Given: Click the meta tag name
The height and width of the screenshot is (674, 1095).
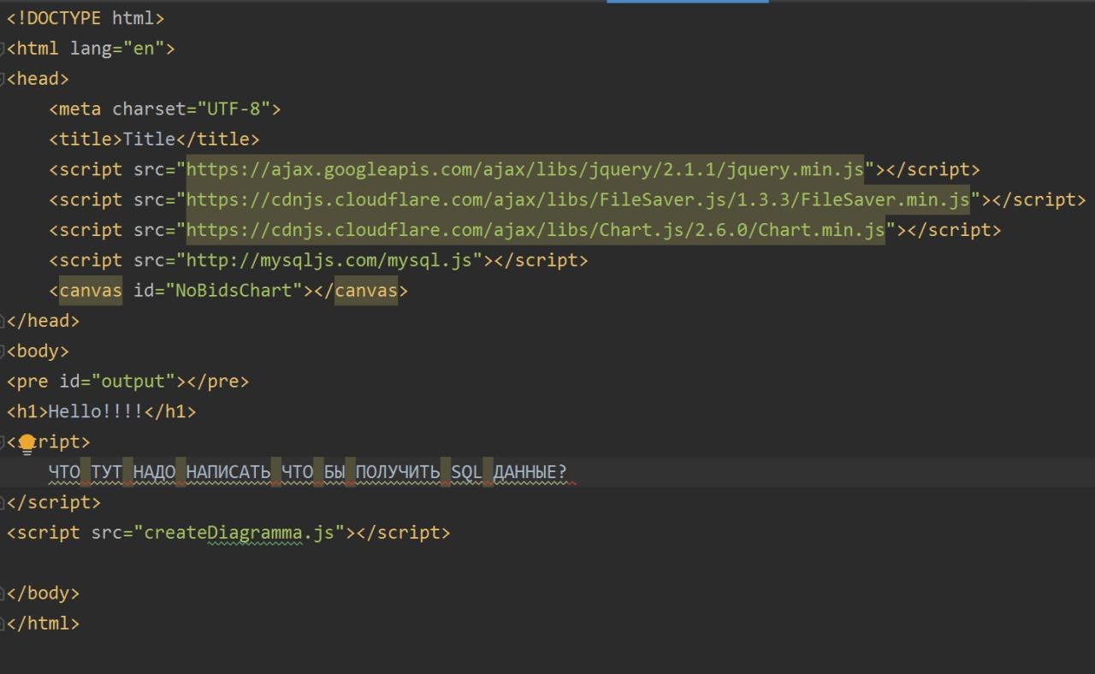Looking at the screenshot, I should (x=80, y=109).
